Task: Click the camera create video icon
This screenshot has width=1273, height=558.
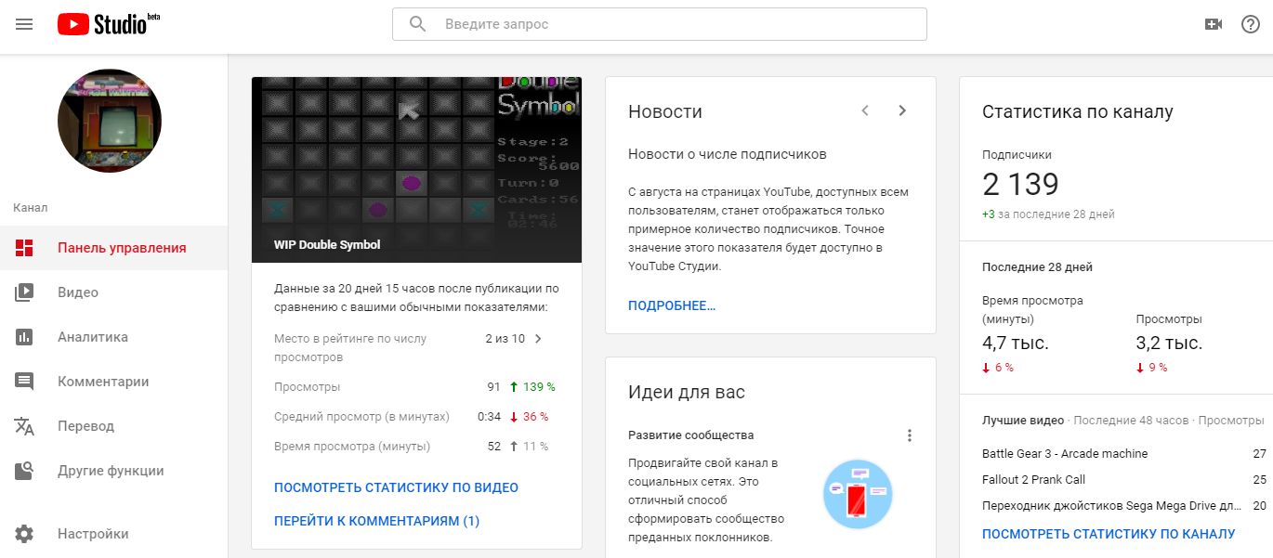Action: pyautogui.click(x=1214, y=24)
